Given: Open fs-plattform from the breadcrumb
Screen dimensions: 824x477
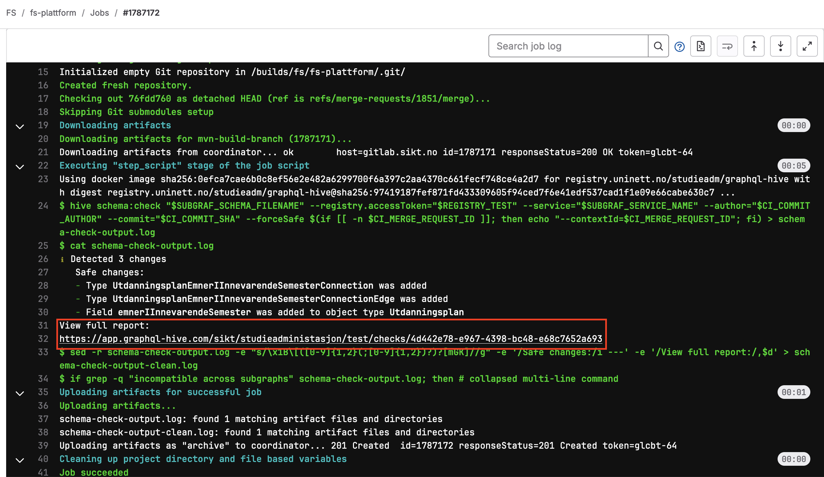Looking at the screenshot, I should coord(53,13).
